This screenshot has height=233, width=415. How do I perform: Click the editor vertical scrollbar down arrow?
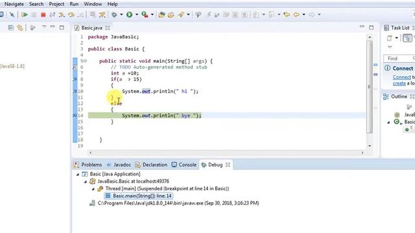click(x=370, y=146)
